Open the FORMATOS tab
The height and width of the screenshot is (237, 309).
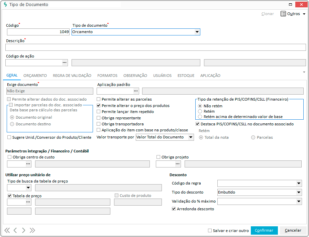(x=107, y=76)
